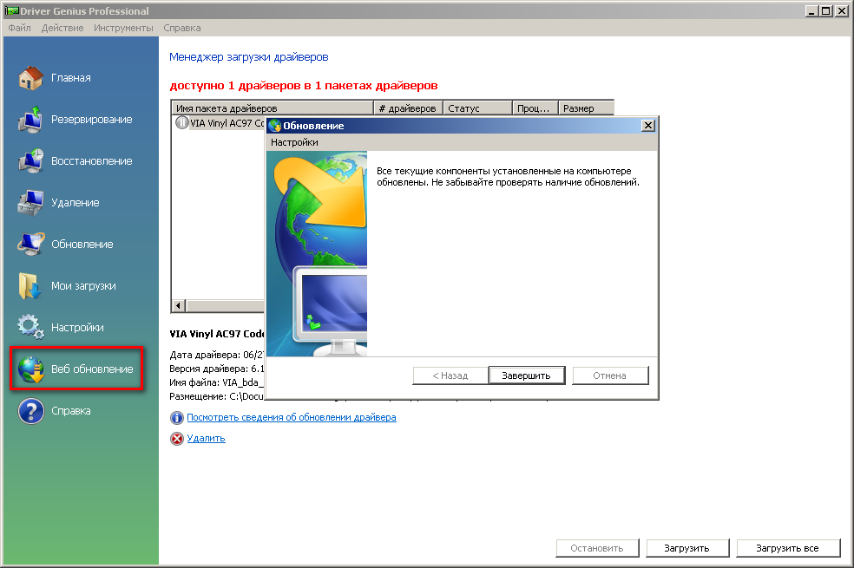Click Версия драйвера text line
The image size is (854, 568).
tap(216, 369)
